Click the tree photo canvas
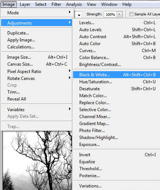The height and width of the screenshot is (190, 160). [38, 160]
